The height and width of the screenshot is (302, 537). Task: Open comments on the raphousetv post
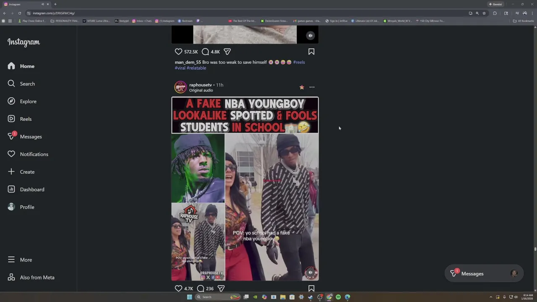[x=201, y=289]
